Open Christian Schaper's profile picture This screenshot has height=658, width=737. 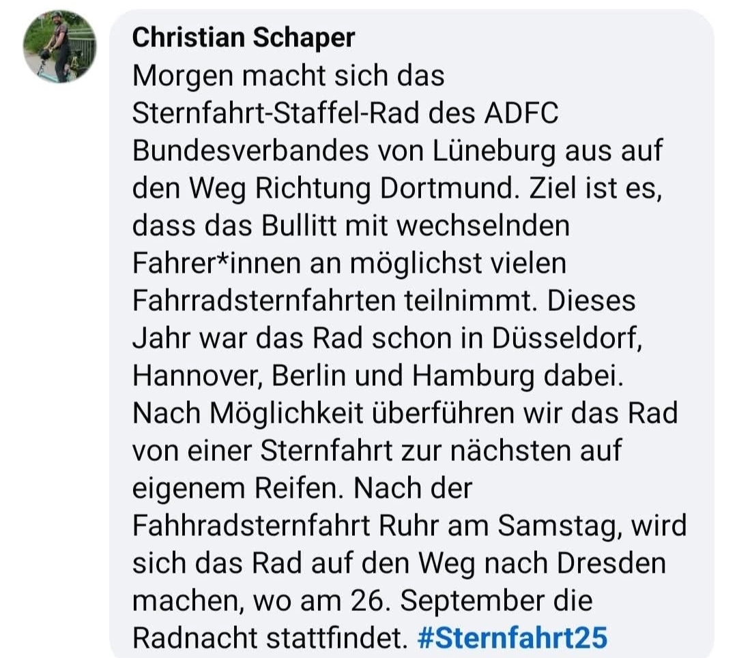coord(59,46)
